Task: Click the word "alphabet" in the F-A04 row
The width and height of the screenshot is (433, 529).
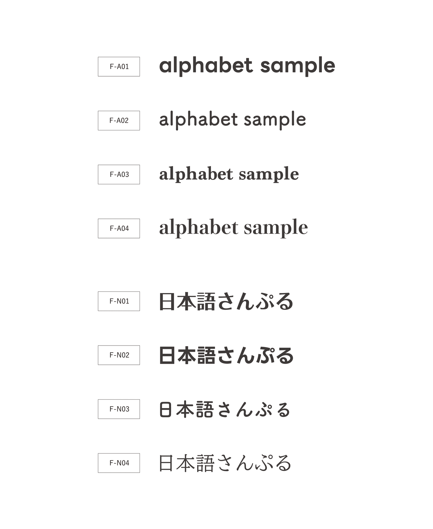Action: point(199,228)
